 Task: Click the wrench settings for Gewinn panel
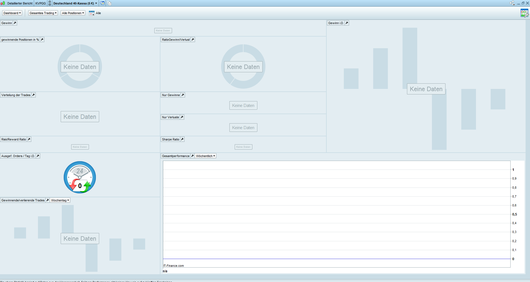[x=15, y=23]
